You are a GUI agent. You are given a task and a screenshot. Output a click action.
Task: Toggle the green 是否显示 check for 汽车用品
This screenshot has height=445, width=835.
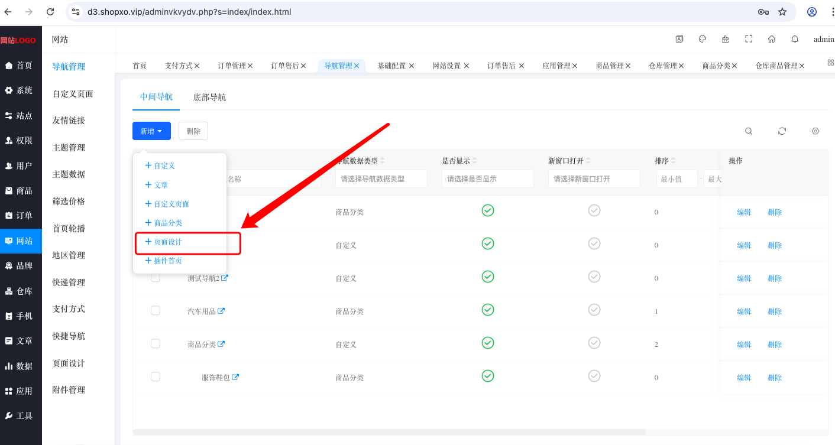[x=488, y=310]
